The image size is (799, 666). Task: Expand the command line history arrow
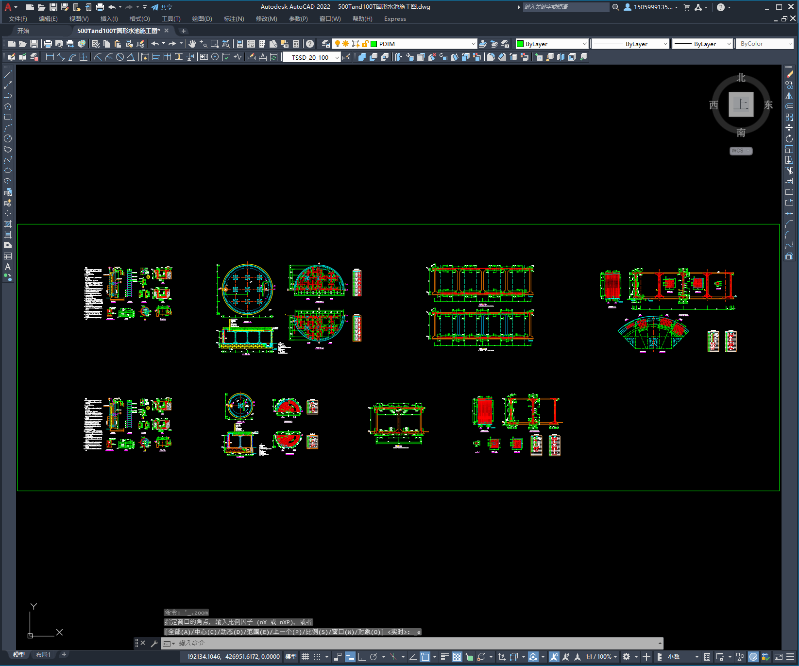click(660, 643)
